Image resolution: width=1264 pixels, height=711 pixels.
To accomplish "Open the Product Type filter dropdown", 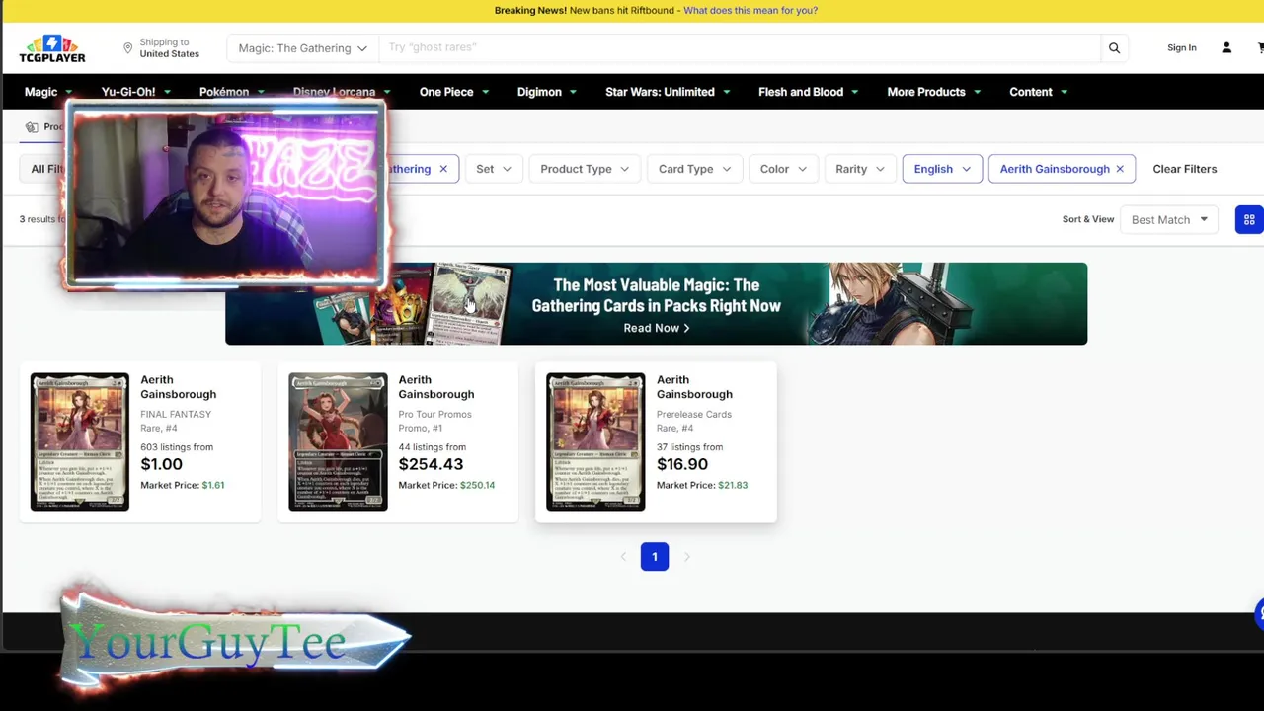I will coord(585,169).
